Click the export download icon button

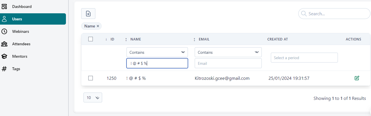pyautogui.click(x=88, y=14)
